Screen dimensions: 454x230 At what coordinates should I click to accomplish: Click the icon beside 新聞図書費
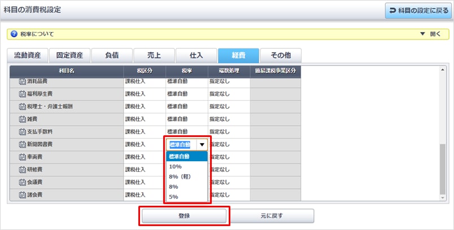(x=23, y=145)
